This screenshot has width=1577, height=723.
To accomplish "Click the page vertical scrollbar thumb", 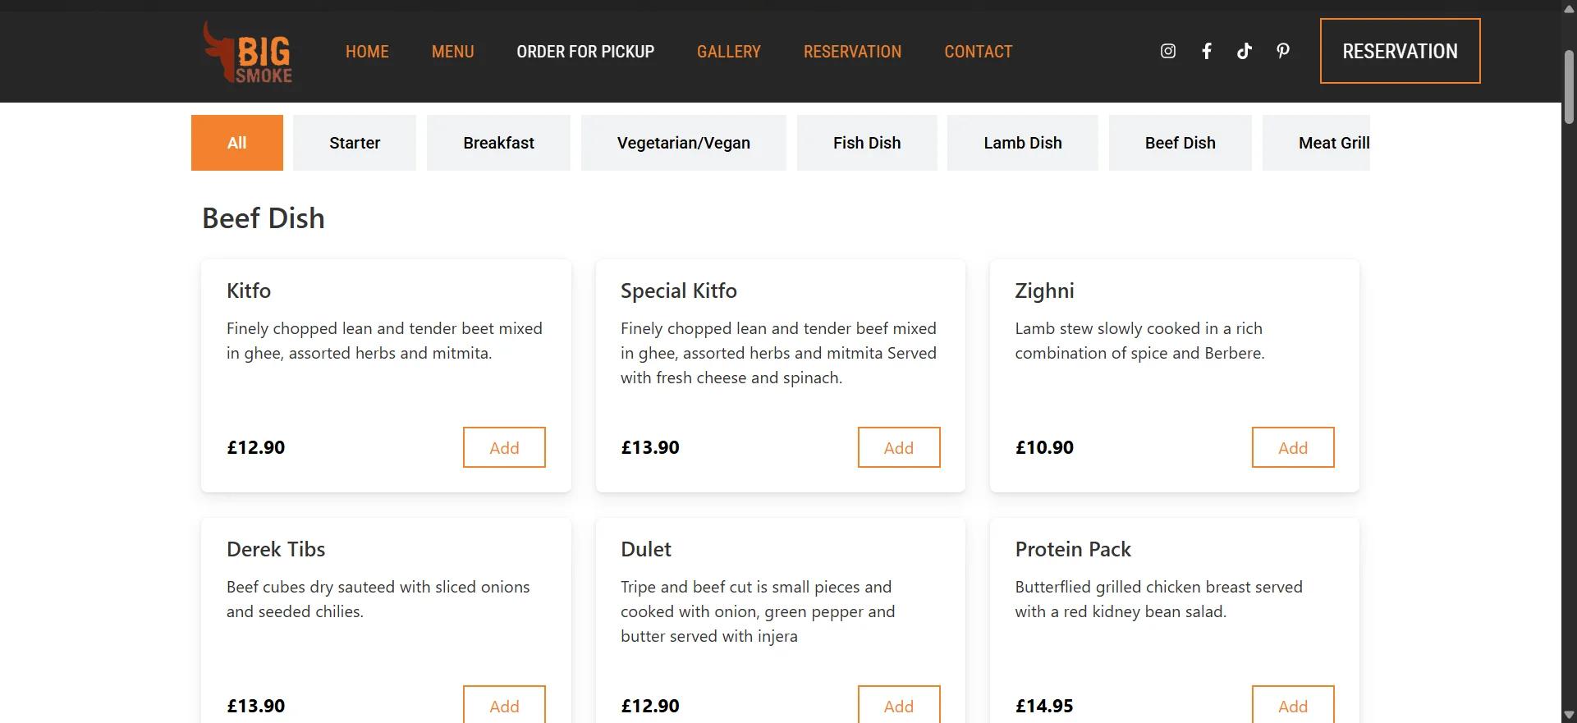I will point(1569,86).
